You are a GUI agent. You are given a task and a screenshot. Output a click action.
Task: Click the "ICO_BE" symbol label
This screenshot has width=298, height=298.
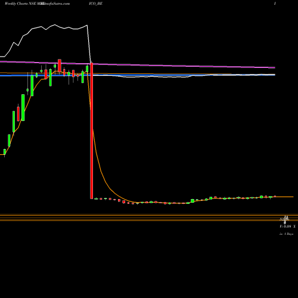pyautogui.click(x=96, y=4)
